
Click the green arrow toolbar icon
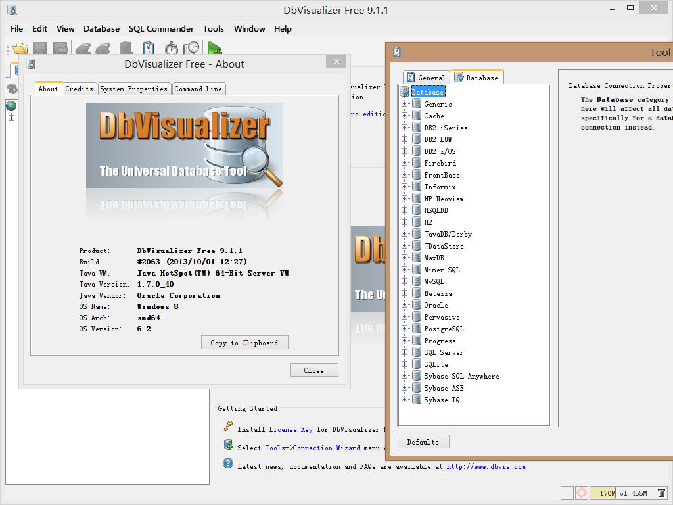click(214, 49)
